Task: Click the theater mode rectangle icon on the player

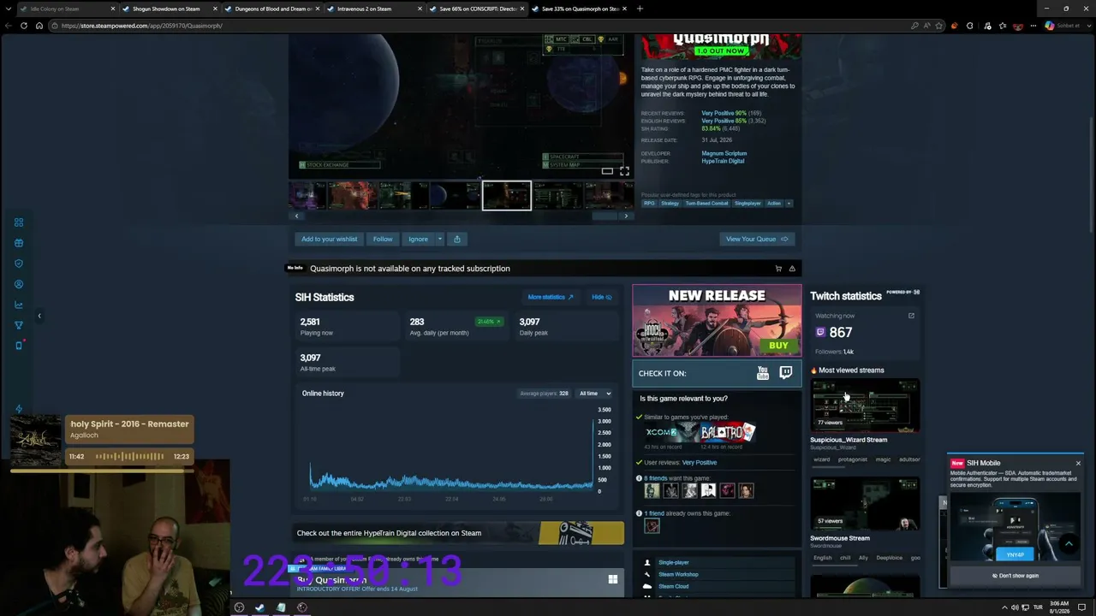Action: pos(607,171)
